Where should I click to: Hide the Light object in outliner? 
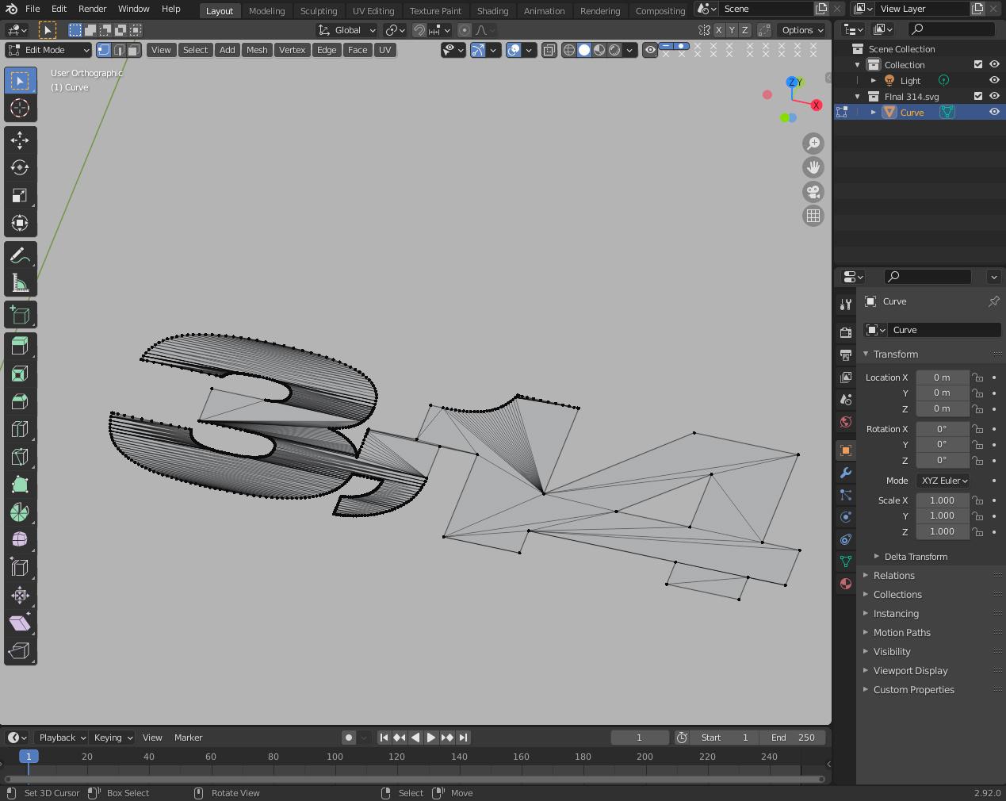coord(994,80)
